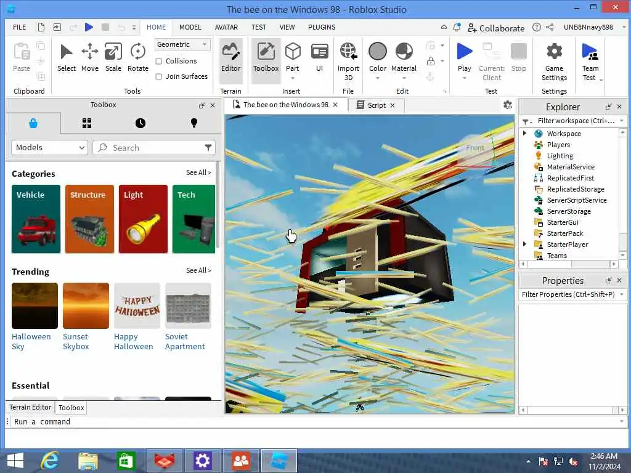Open the Light category card
631x473 pixels.
pyautogui.click(x=143, y=219)
